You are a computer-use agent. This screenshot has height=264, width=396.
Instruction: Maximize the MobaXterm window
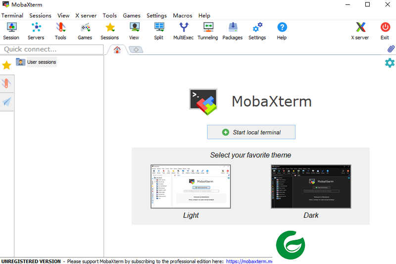[x=367, y=4]
